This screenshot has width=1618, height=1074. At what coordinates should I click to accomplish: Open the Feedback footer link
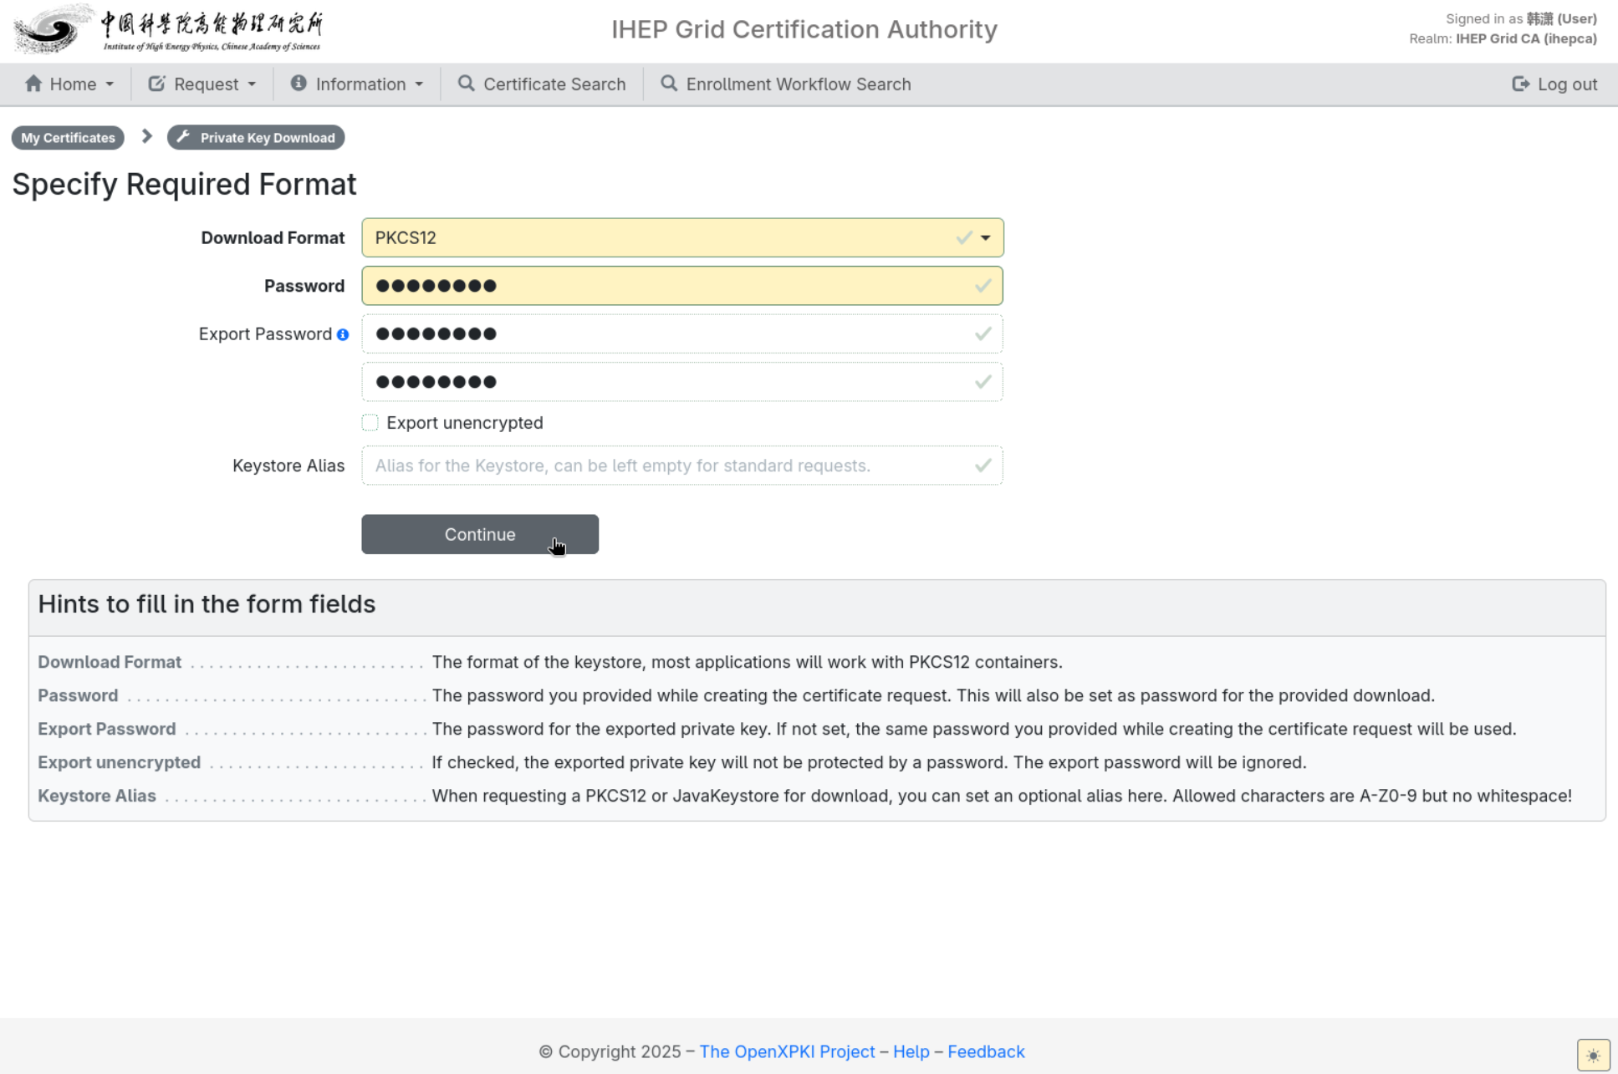coord(986,1051)
